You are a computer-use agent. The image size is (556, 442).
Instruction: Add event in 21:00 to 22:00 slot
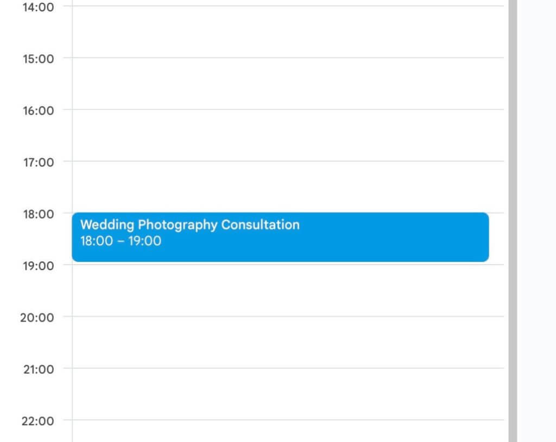pos(288,394)
